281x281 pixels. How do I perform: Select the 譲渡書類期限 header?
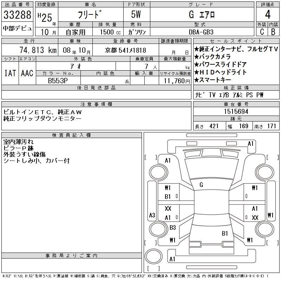[x=175, y=41]
